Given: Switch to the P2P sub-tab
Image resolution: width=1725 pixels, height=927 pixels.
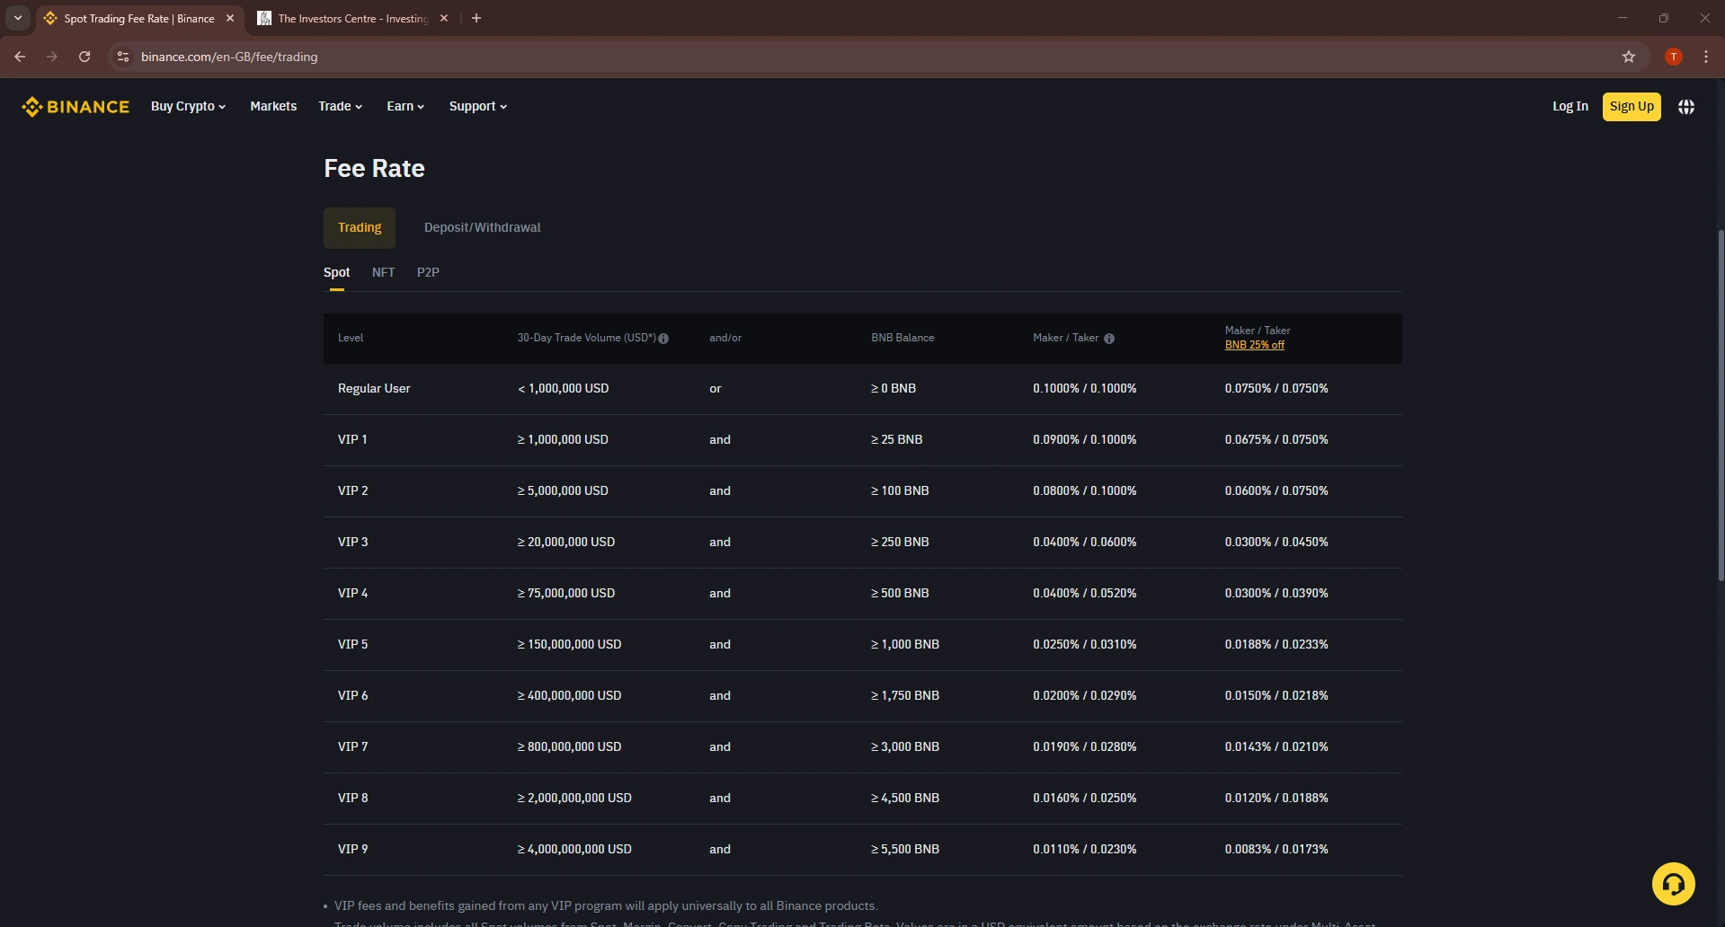Looking at the screenshot, I should pos(428,272).
